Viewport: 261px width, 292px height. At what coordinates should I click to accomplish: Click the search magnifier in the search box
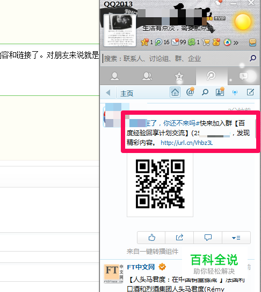252,58
